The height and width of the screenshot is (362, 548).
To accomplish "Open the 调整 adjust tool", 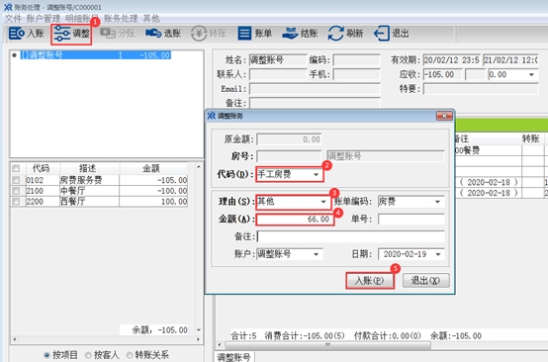I will coord(71,34).
